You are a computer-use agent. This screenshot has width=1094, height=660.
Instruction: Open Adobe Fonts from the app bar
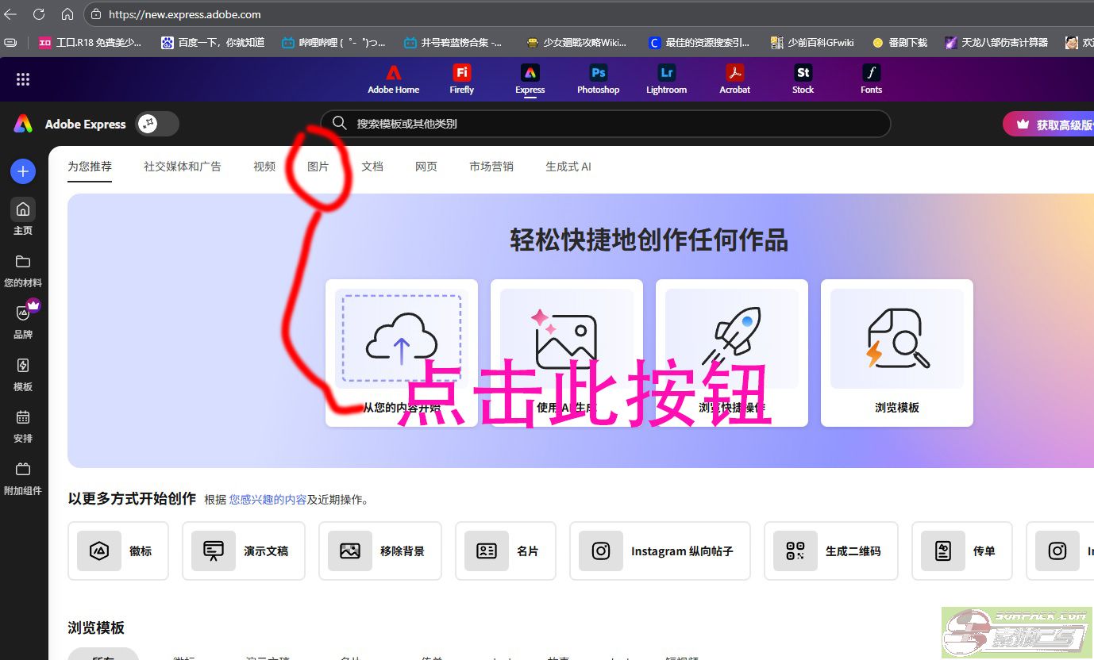point(871,79)
